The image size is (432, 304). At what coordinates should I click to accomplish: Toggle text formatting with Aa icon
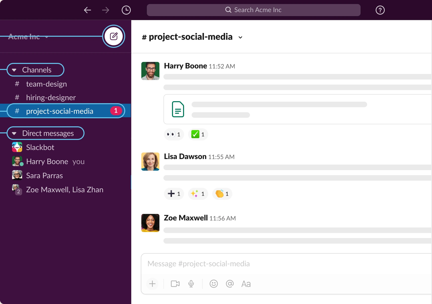tap(246, 284)
